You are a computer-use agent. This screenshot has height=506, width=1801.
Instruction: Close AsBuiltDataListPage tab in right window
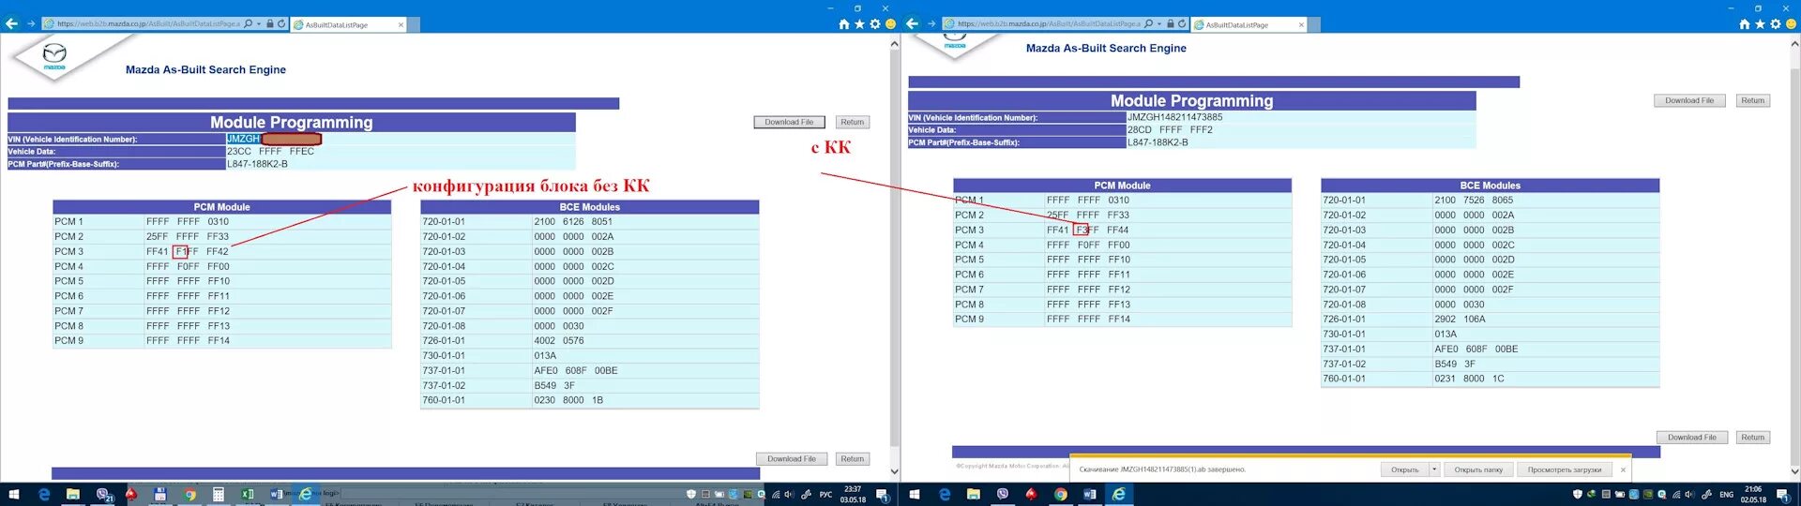1302,24
